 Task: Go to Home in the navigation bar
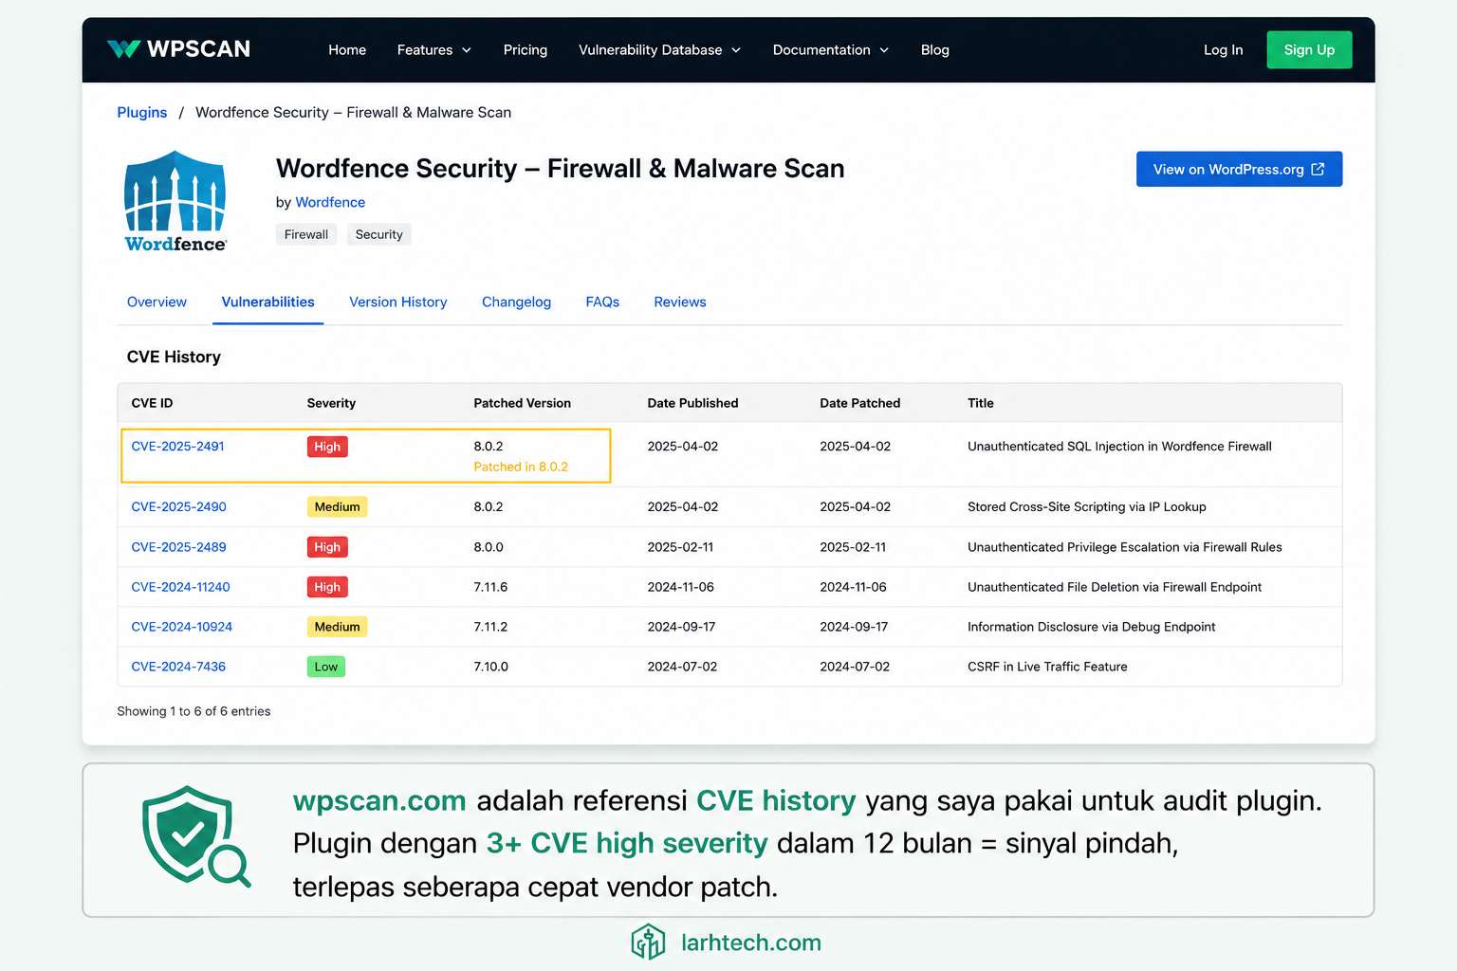tap(347, 49)
